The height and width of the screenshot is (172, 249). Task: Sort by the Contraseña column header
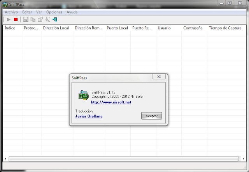[x=194, y=28]
